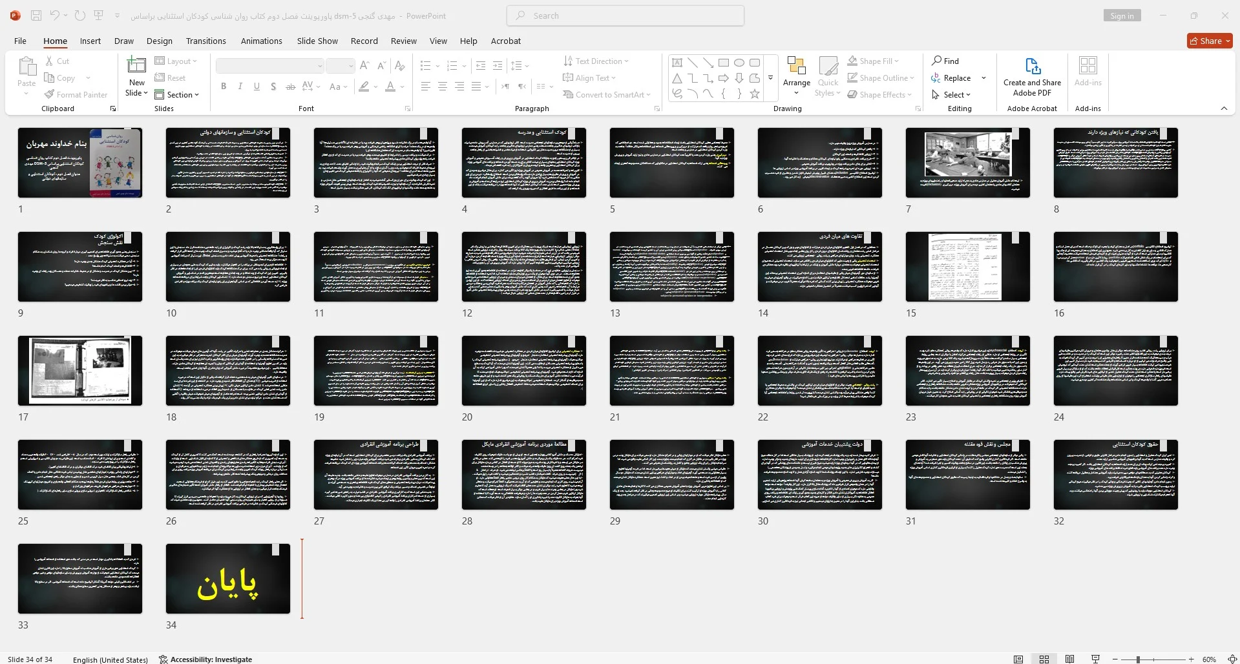Click Accessibility: Investigate in status bar
The image size is (1240, 664).
[x=205, y=659]
